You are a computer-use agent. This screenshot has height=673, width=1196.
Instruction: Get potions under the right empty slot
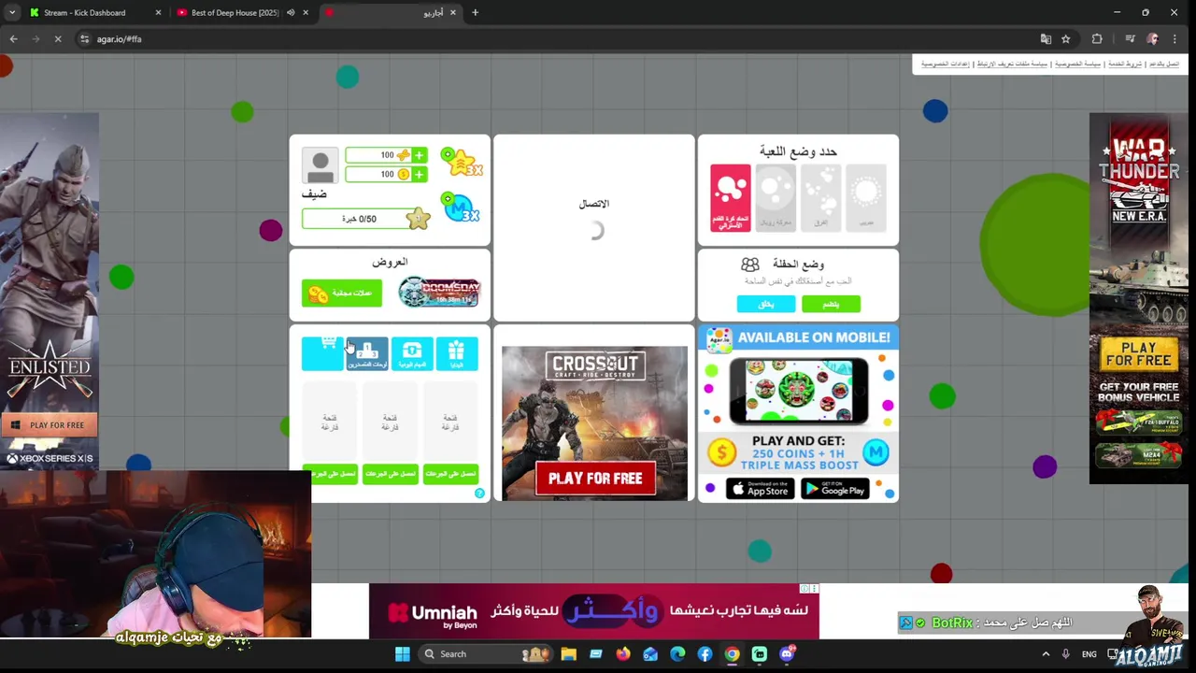[x=450, y=474]
